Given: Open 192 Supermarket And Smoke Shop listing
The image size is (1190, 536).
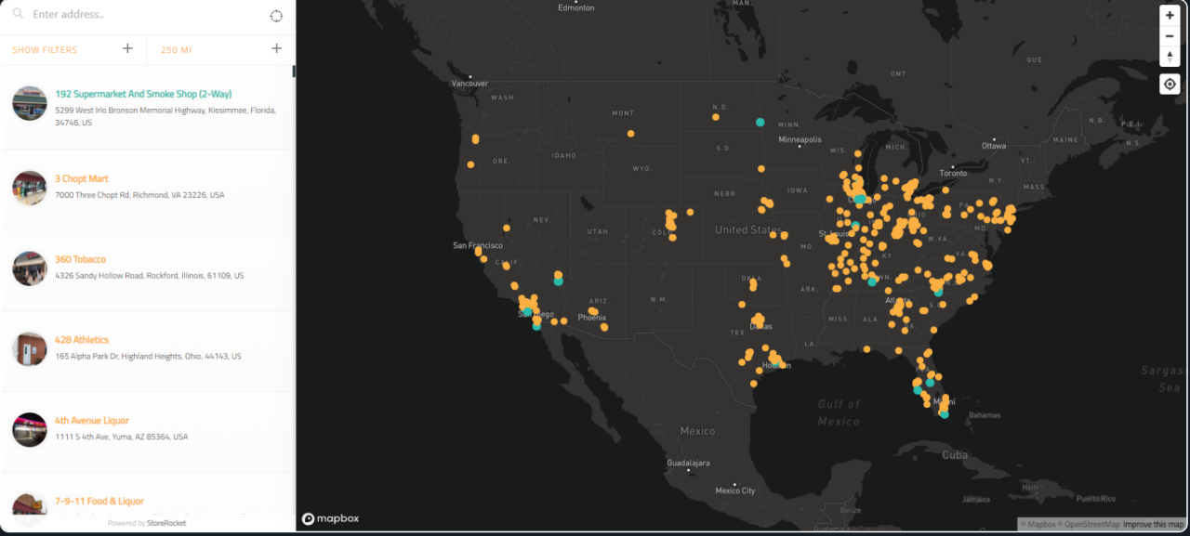Looking at the screenshot, I should [143, 94].
